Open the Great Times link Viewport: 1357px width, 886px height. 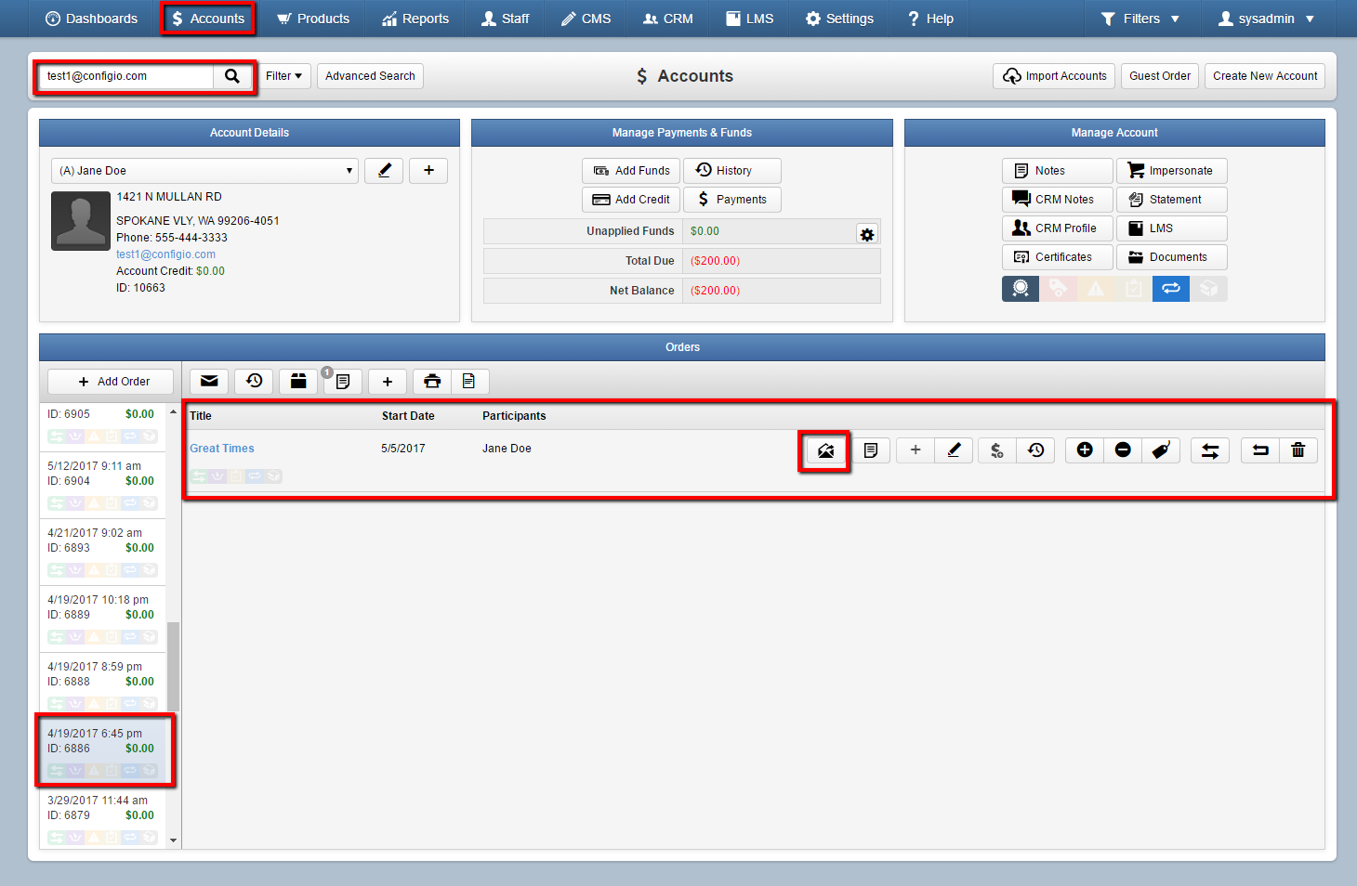point(222,449)
